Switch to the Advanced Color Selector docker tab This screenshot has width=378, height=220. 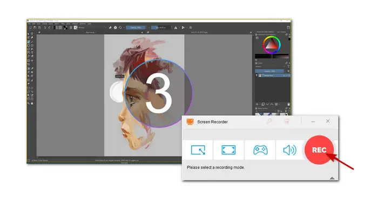pos(265,32)
